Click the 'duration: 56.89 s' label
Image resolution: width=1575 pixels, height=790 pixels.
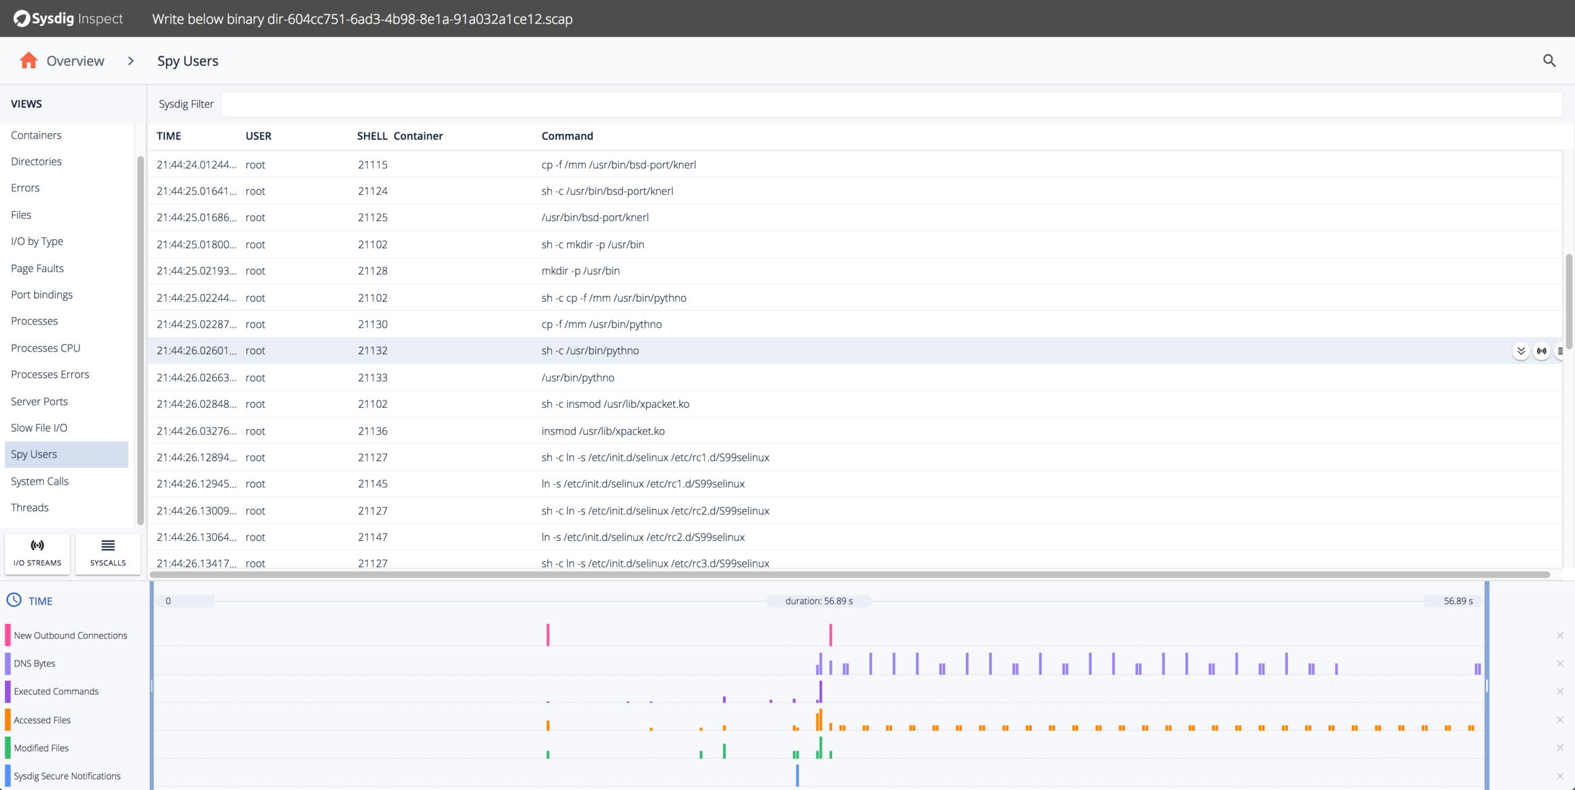pos(819,601)
